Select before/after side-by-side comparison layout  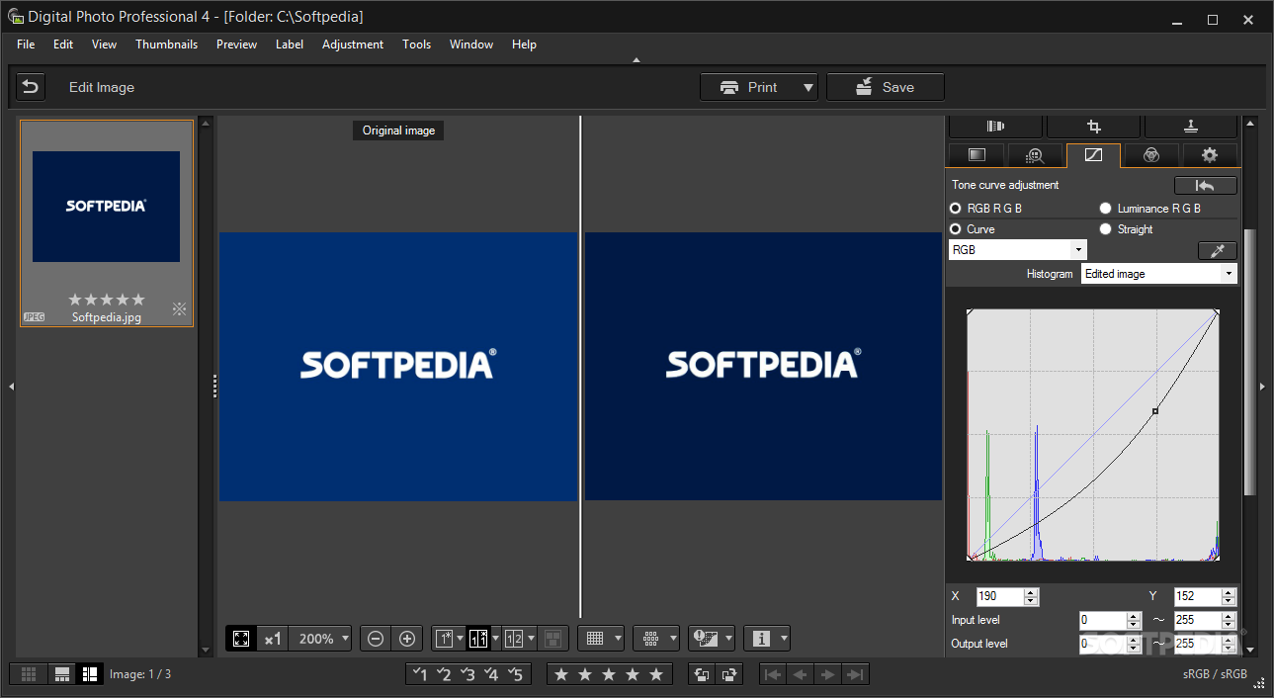click(x=478, y=639)
